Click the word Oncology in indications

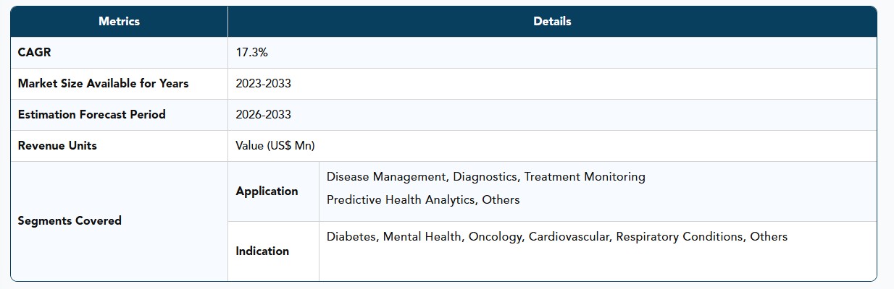496,237
